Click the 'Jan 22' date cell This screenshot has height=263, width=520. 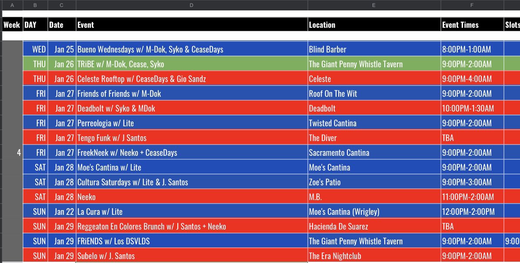coord(62,211)
